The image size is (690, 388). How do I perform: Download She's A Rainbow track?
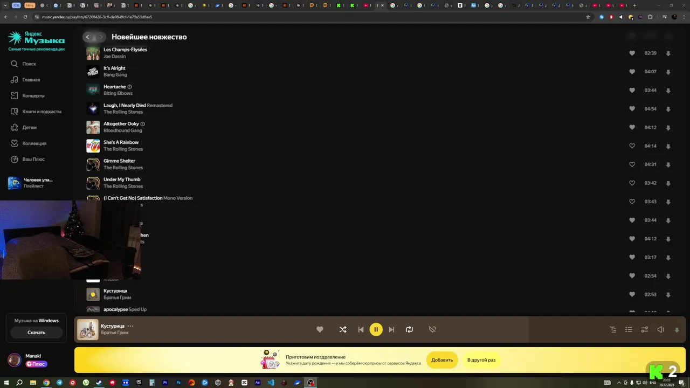pyautogui.click(x=668, y=146)
